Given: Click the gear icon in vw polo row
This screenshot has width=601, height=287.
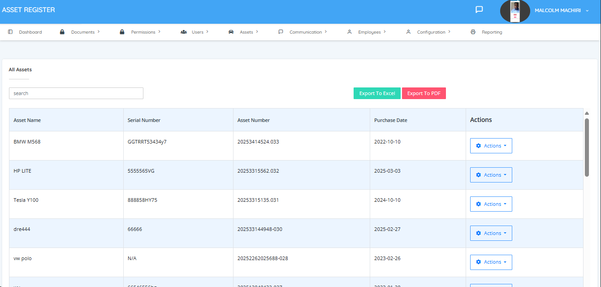Looking at the screenshot, I should tap(478, 262).
